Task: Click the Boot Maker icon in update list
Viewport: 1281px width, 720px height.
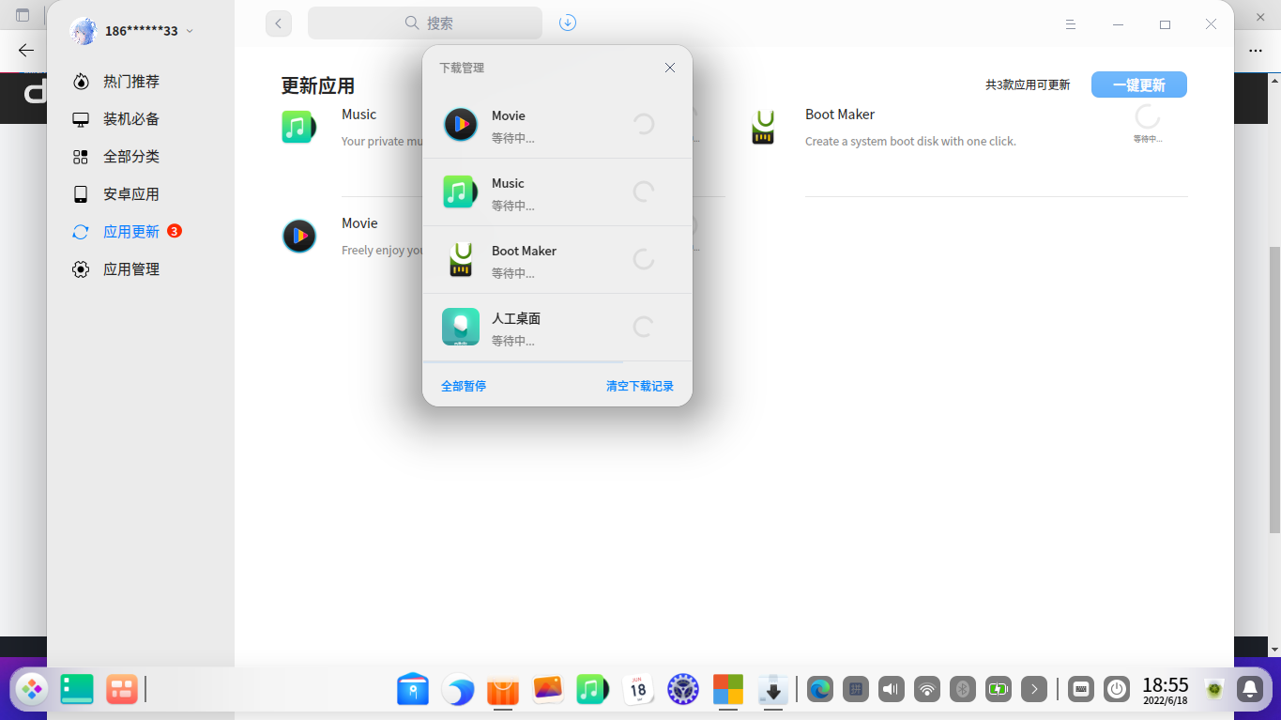Action: coord(764,127)
